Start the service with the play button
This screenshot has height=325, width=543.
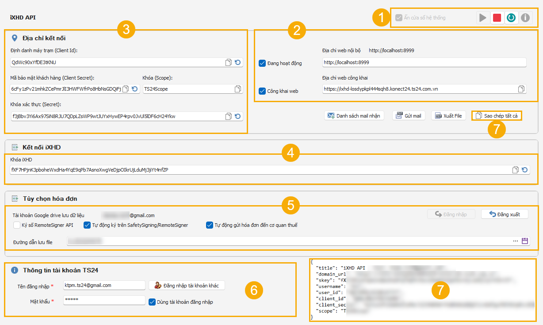pos(483,18)
